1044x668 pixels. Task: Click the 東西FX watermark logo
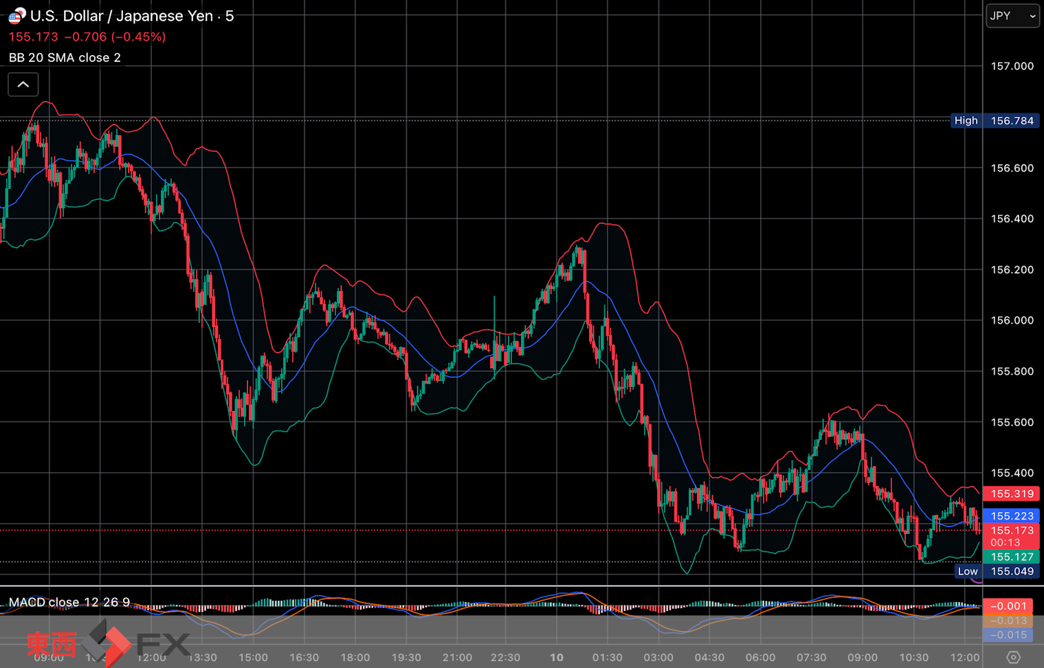pyautogui.click(x=108, y=643)
